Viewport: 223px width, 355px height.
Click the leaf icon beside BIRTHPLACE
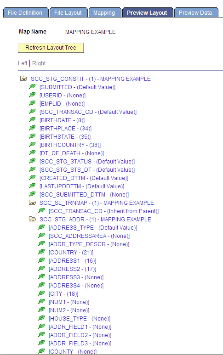click(32, 128)
